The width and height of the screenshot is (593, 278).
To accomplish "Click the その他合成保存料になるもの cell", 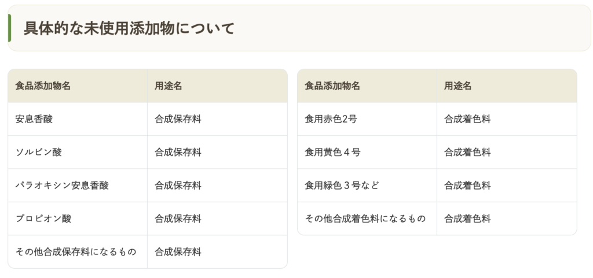I will (x=76, y=252).
